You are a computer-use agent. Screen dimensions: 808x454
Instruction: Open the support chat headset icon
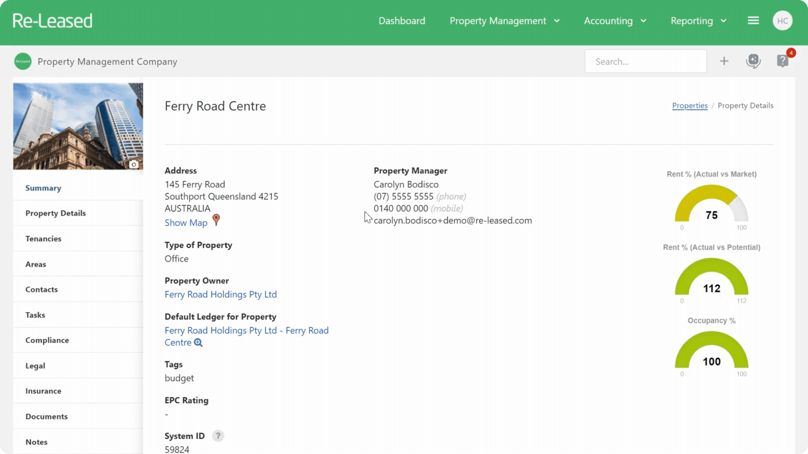(753, 61)
